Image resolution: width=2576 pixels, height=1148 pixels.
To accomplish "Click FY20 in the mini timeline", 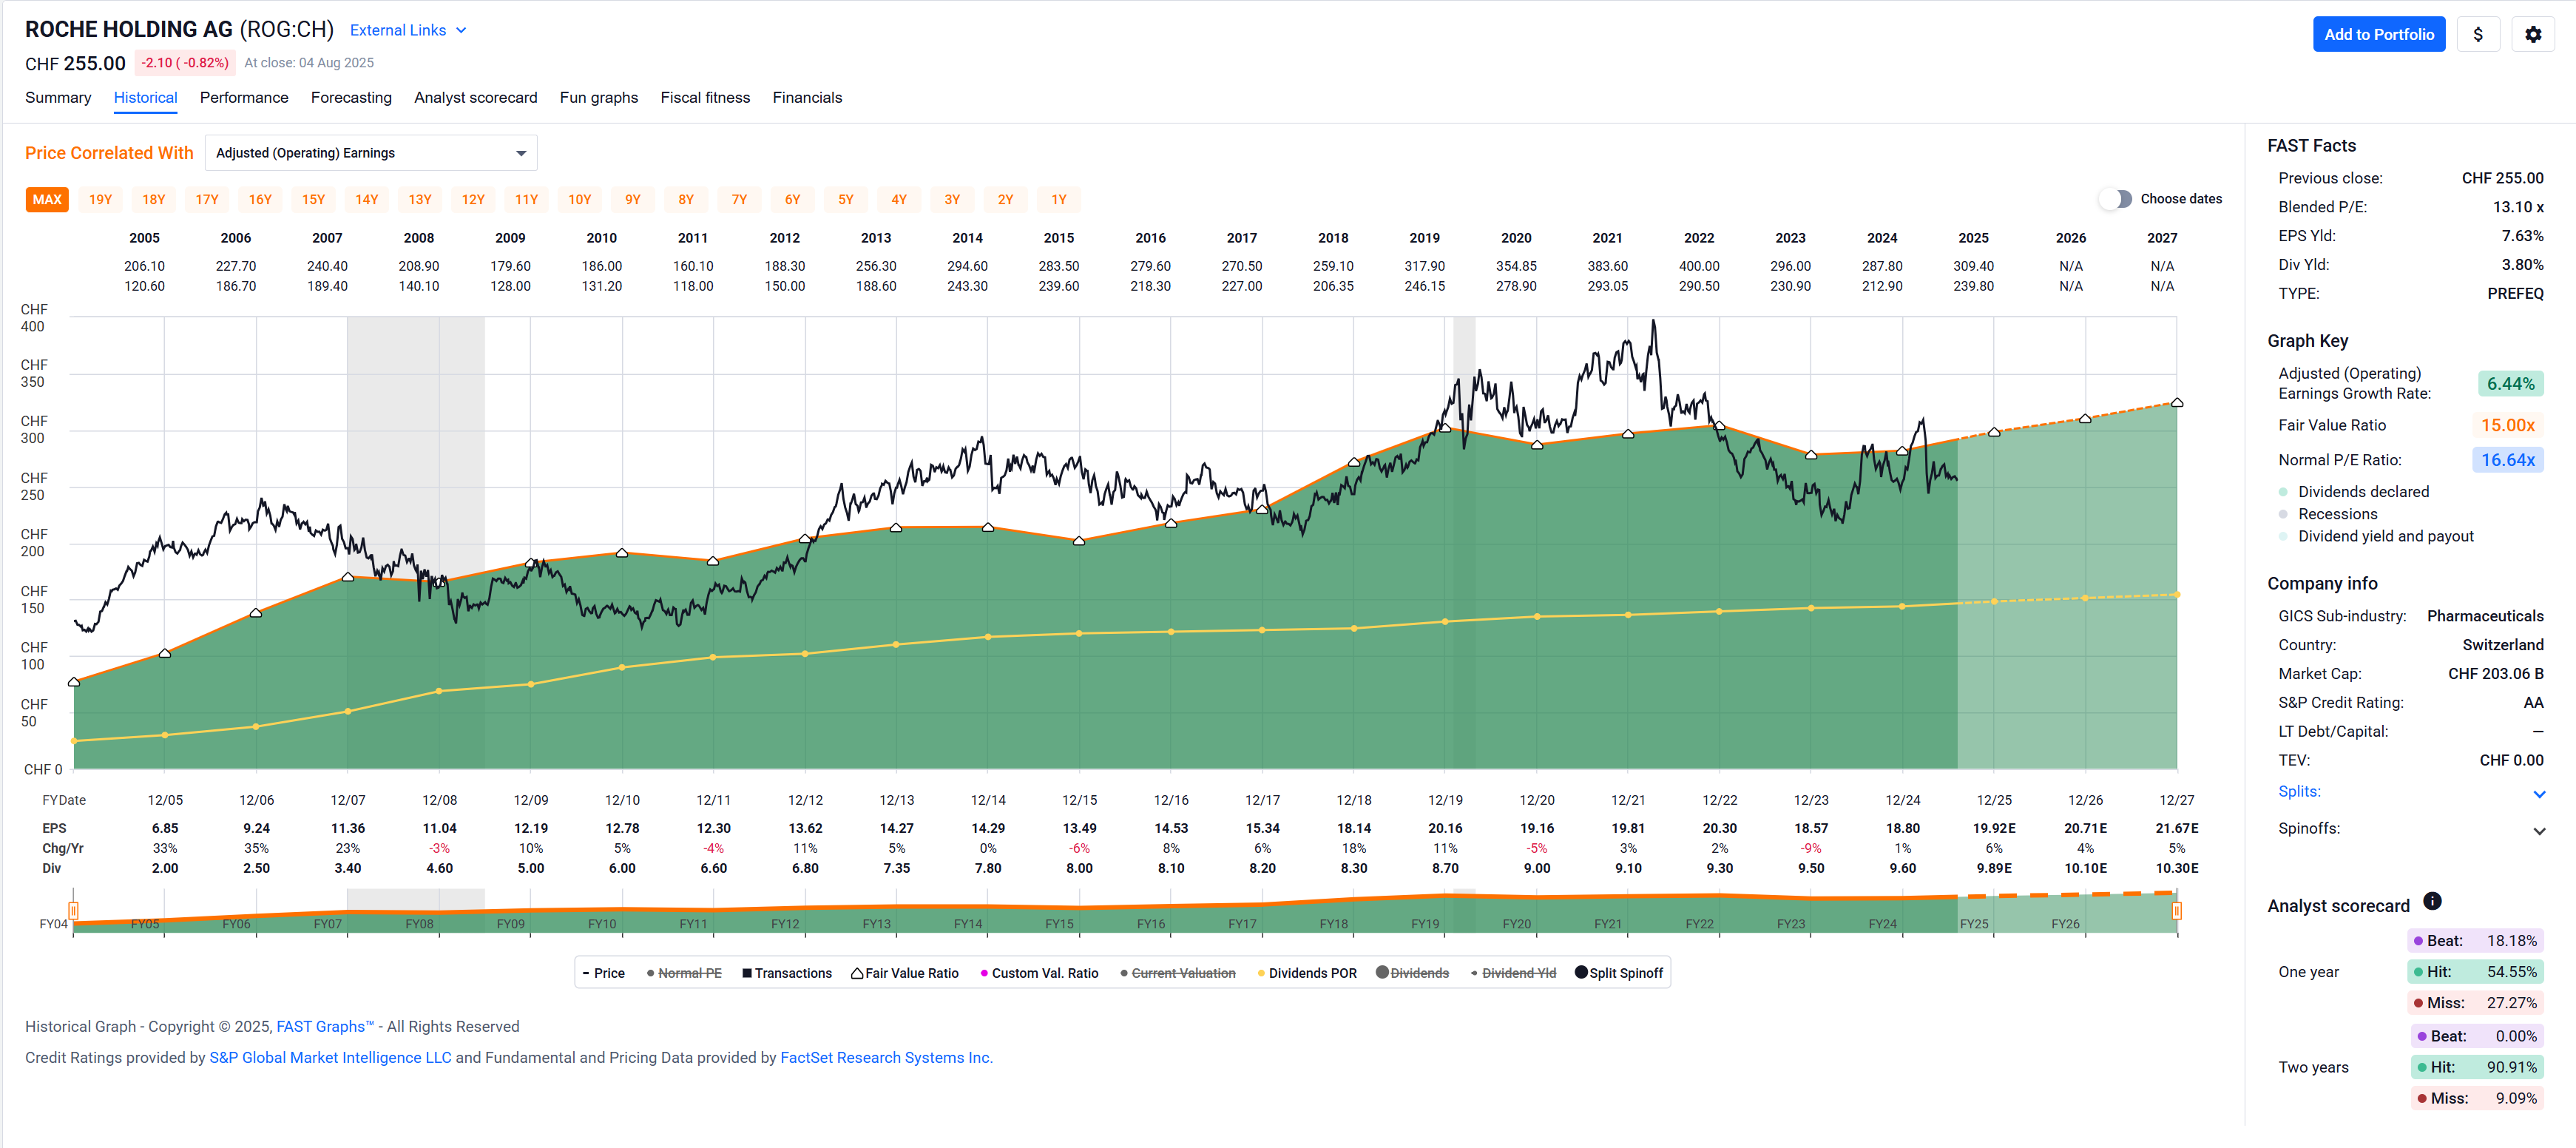I will click(x=1516, y=924).
